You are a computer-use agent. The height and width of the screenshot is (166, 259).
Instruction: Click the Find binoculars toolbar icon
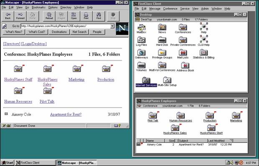(x=99, y=16)
